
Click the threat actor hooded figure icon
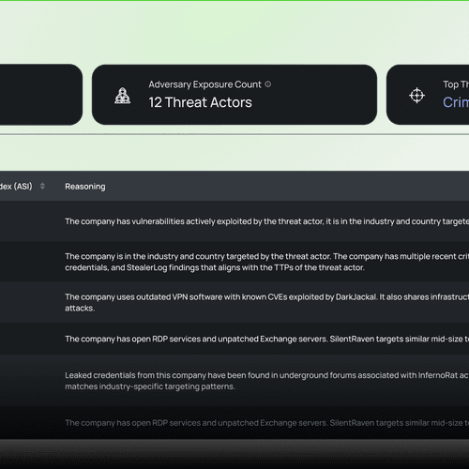click(122, 96)
